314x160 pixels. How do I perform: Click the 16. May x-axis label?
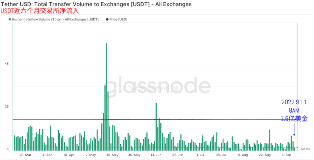click(112, 155)
